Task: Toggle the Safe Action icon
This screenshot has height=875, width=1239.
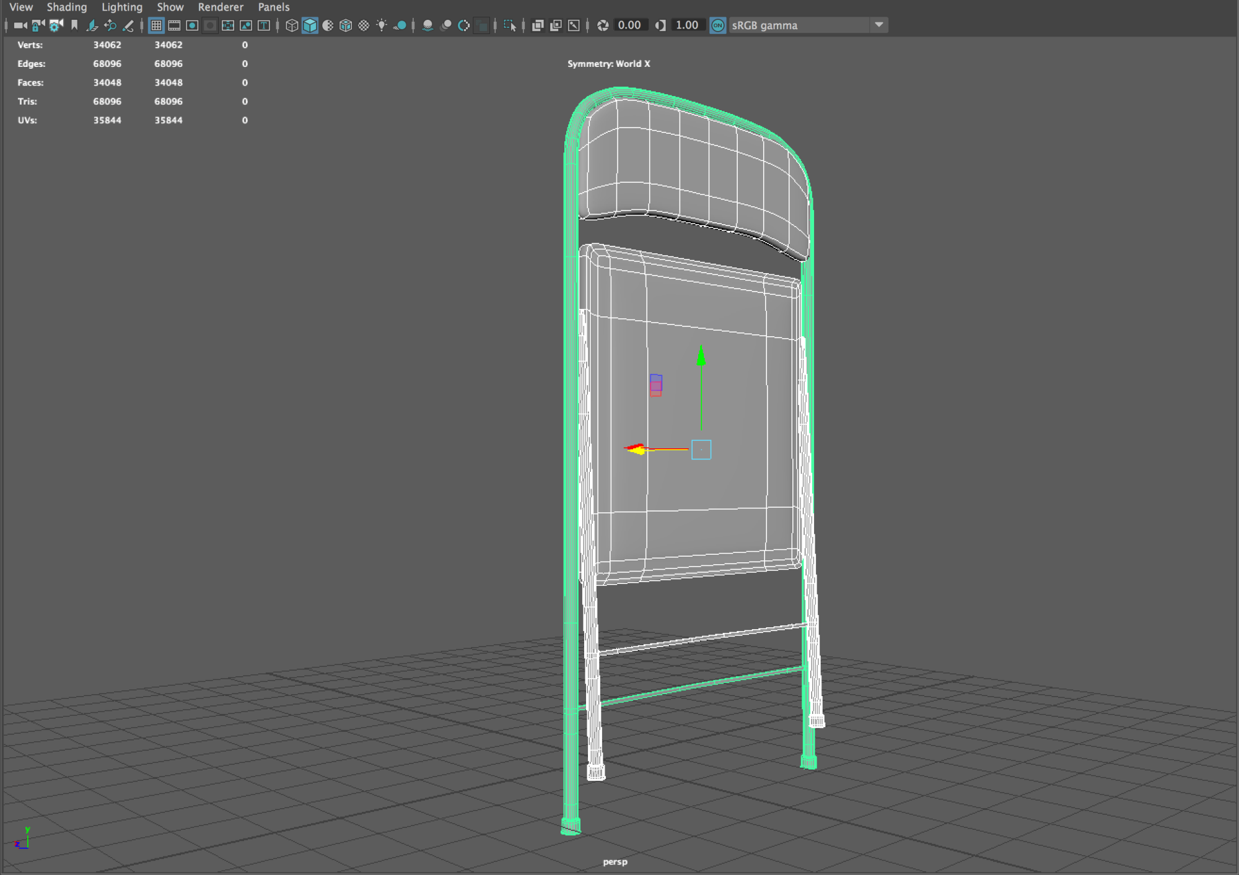Action: coord(246,25)
